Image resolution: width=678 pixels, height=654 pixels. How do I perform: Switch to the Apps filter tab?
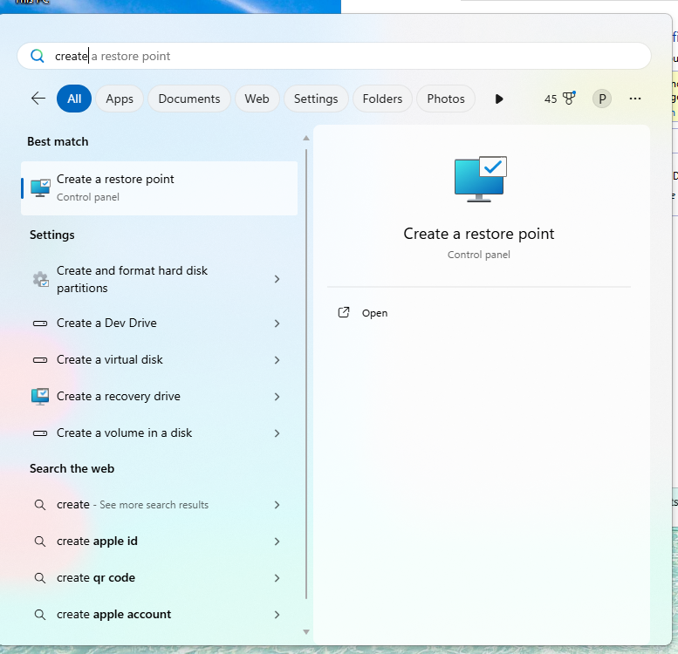(120, 99)
